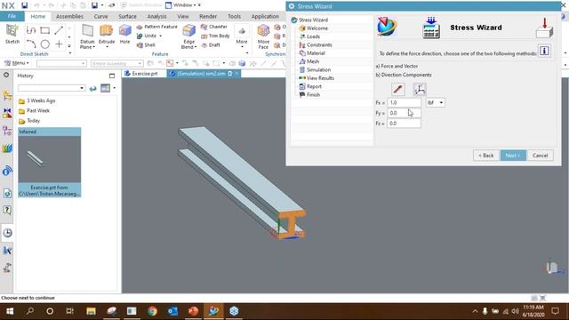Click the Fy value field
Screen dimensions: 569x320
[x=404, y=113]
